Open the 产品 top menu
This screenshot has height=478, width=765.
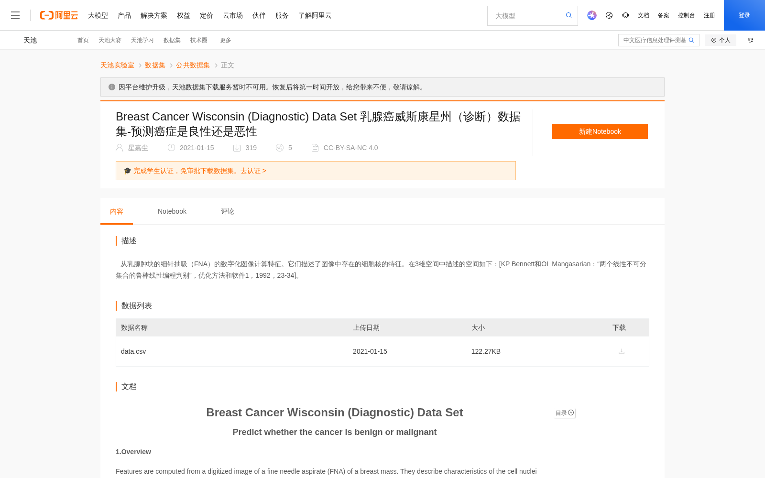pos(124,15)
